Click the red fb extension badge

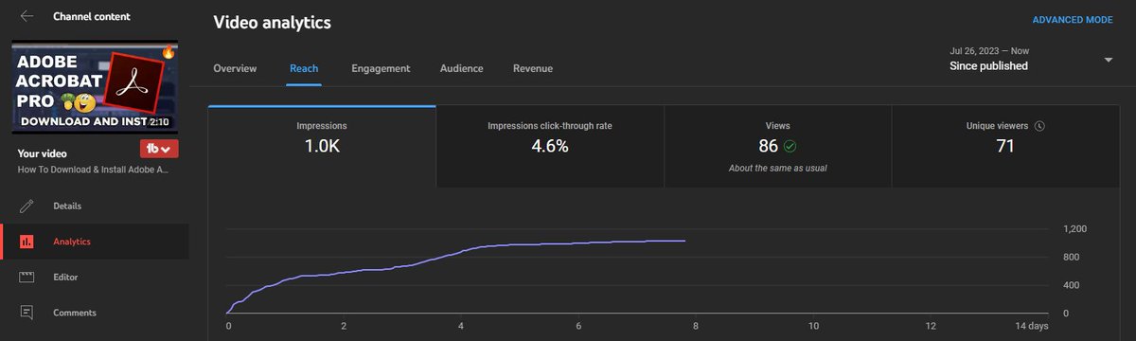(x=158, y=149)
